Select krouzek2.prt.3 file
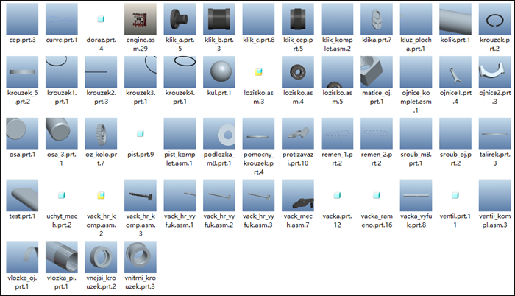Viewport: 515px width, 296px height. pos(101,72)
